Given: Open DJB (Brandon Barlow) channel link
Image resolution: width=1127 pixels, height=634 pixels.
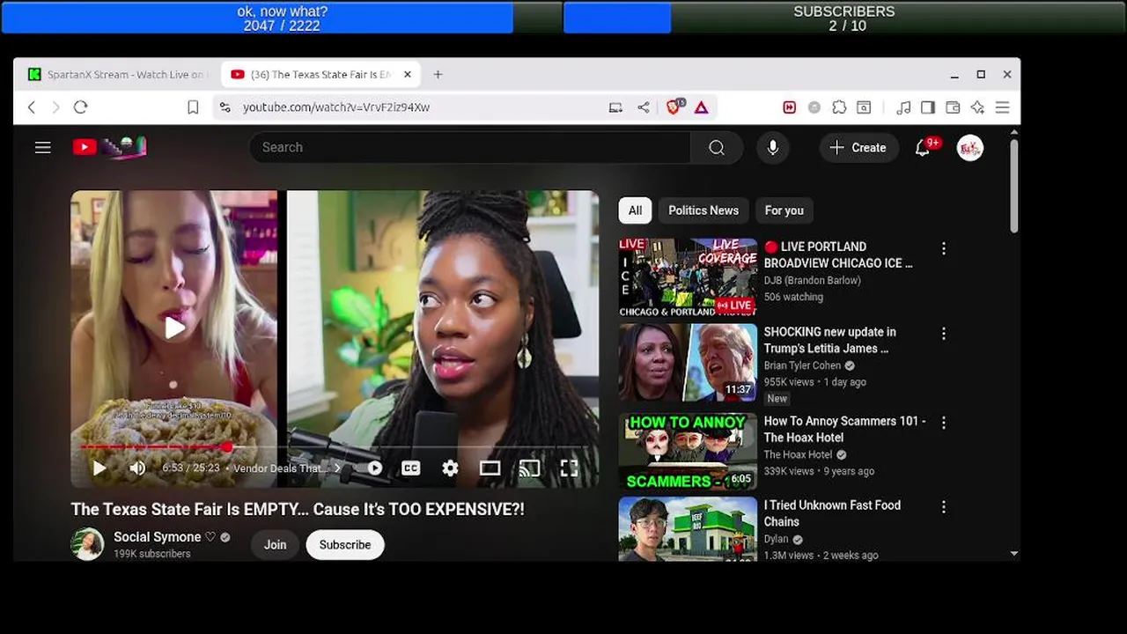Looking at the screenshot, I should 812,280.
